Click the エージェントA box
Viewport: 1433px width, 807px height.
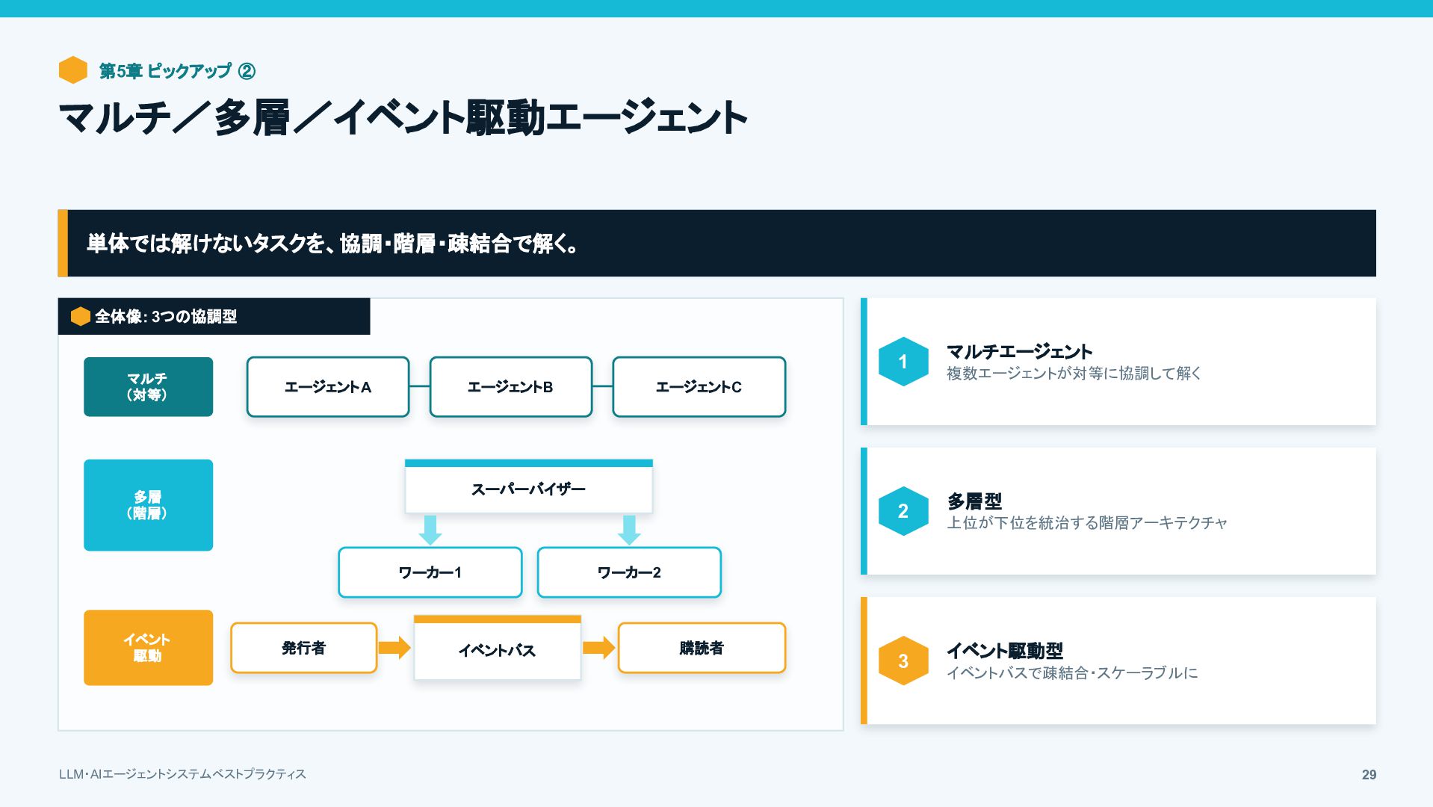pos(328,387)
